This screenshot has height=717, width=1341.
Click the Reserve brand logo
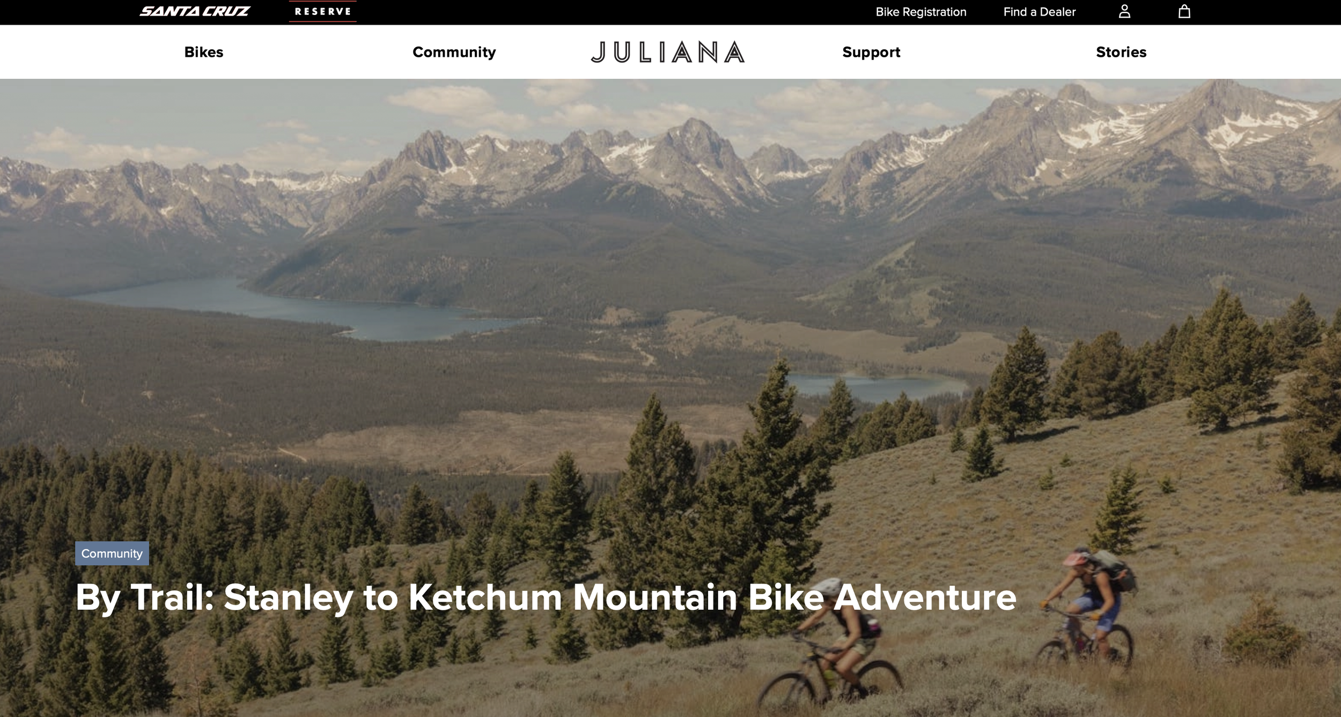click(323, 11)
